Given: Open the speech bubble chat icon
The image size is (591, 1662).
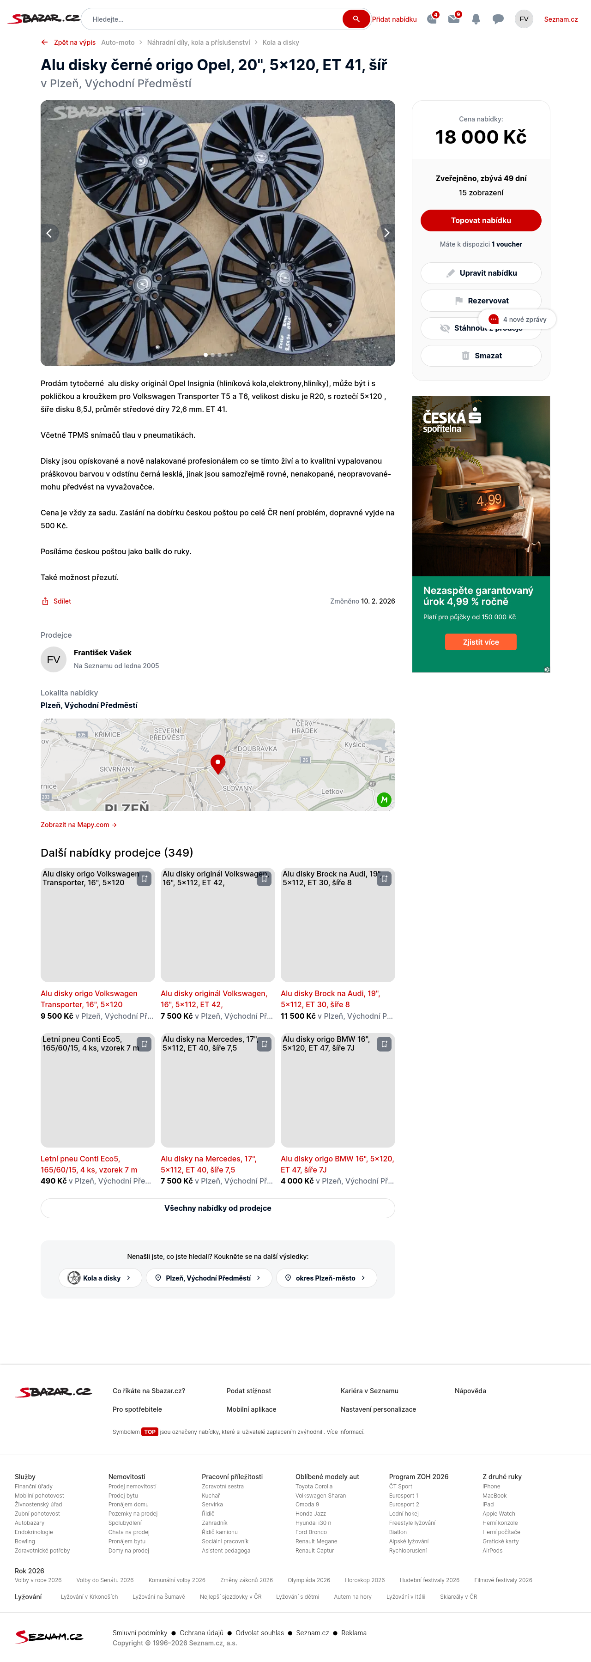Looking at the screenshot, I should (x=498, y=19).
